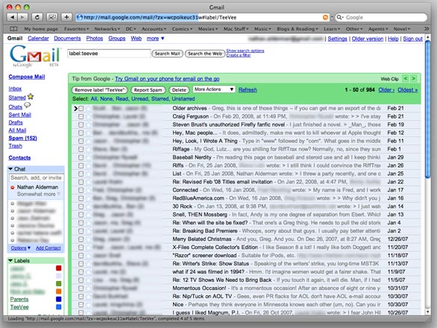Open Favorites bookmarks folder menu
Viewport: 437px width, 328px height.
click(x=76, y=29)
